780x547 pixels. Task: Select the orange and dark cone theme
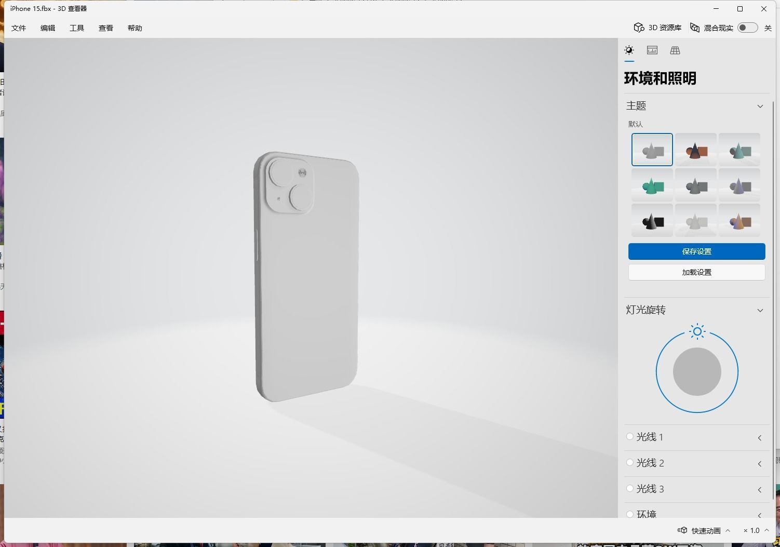pyautogui.click(x=696, y=150)
